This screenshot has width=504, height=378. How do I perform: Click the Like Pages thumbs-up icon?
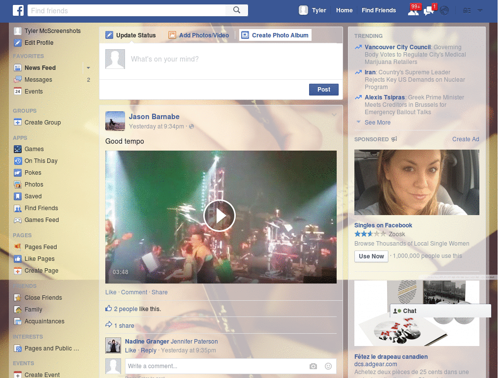(x=18, y=259)
